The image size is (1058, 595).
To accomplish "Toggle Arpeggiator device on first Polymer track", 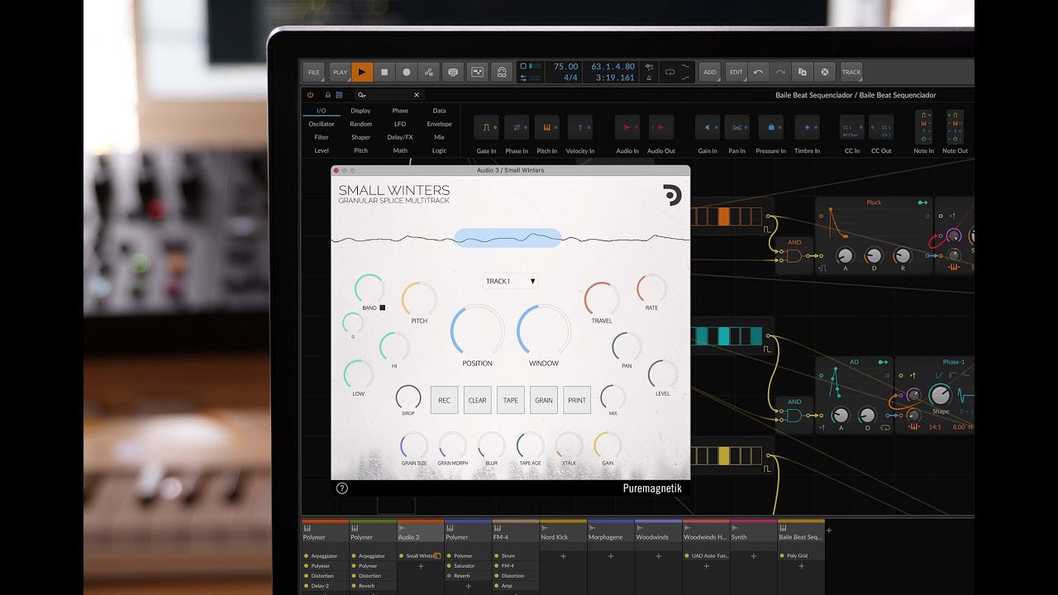I will click(x=306, y=556).
